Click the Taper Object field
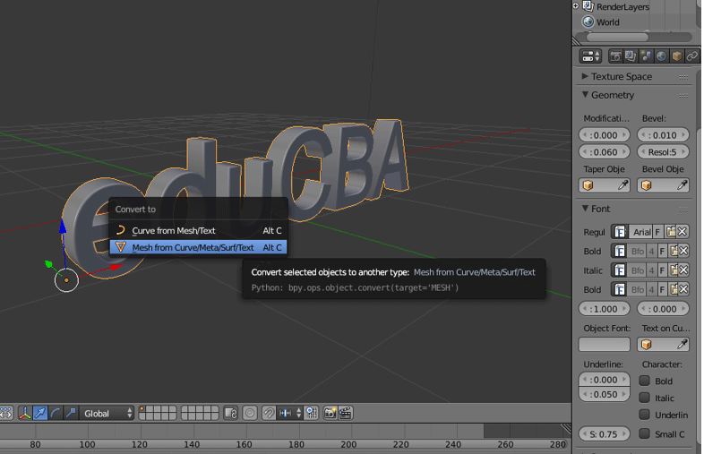704x454 pixels. click(605, 185)
